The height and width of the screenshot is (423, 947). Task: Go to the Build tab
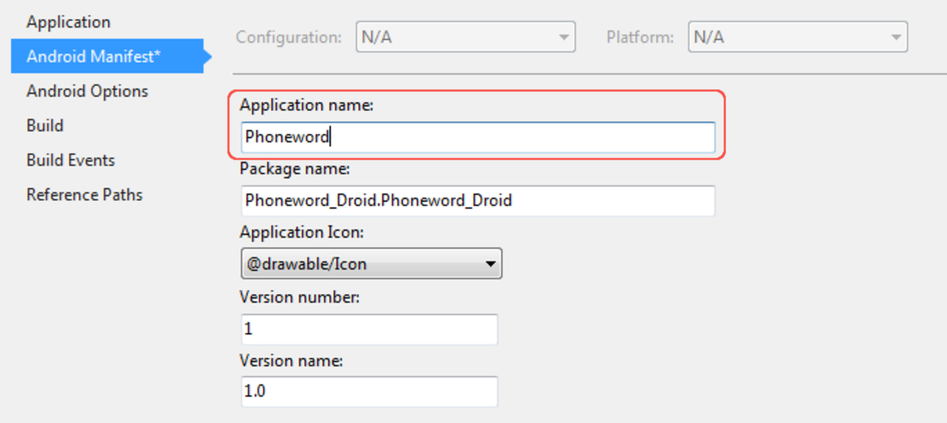tap(45, 126)
